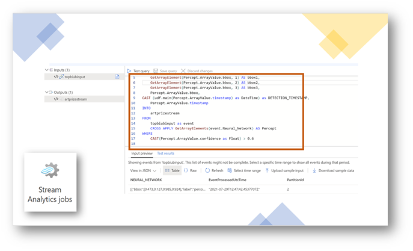Image resolution: width=413 pixels, height=251 pixels.
Task: Click the timestamp cell 2021-07-29T12:47:42
Action: coord(234,190)
